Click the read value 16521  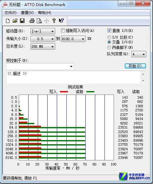pos(138,123)
